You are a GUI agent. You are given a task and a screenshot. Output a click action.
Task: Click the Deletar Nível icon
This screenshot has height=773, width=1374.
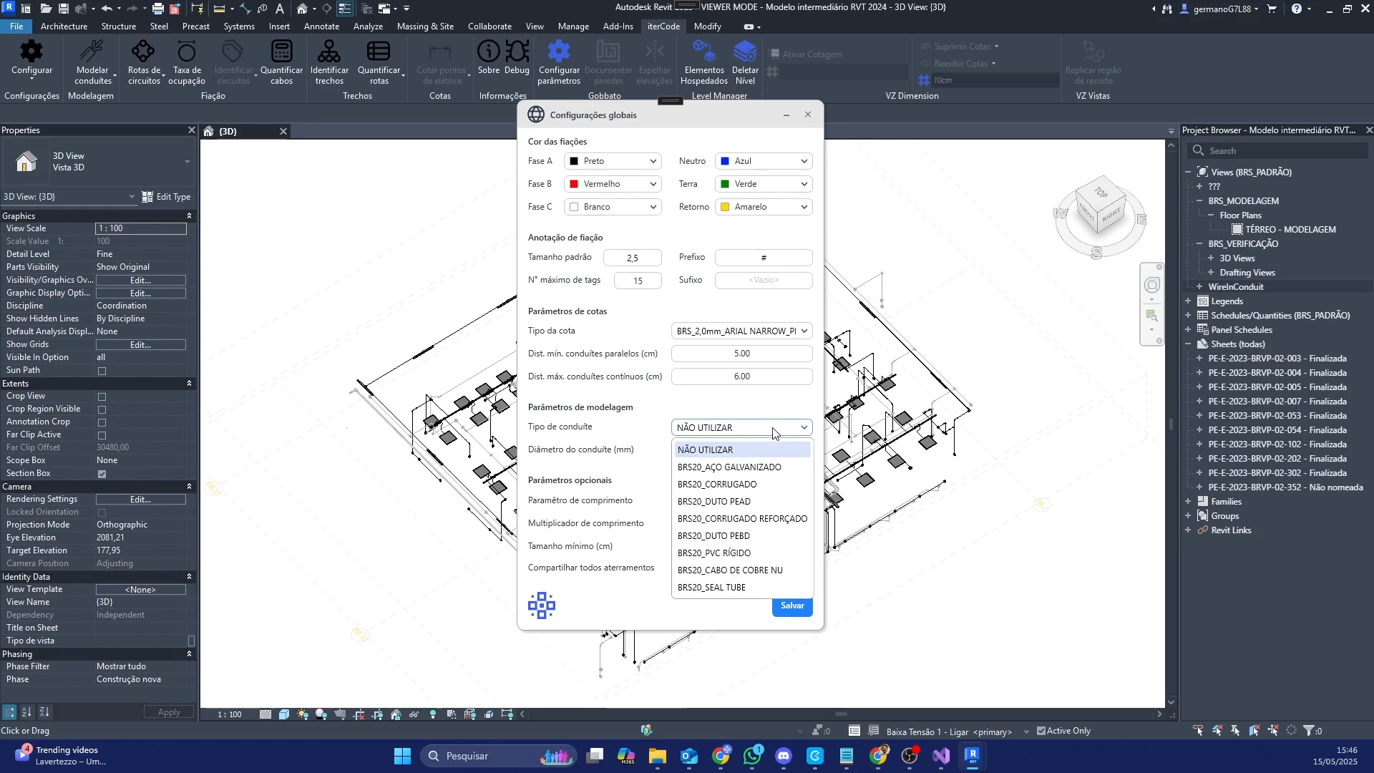coord(745,53)
